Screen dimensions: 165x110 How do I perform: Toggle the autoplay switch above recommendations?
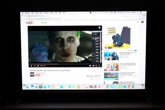click(x=136, y=50)
